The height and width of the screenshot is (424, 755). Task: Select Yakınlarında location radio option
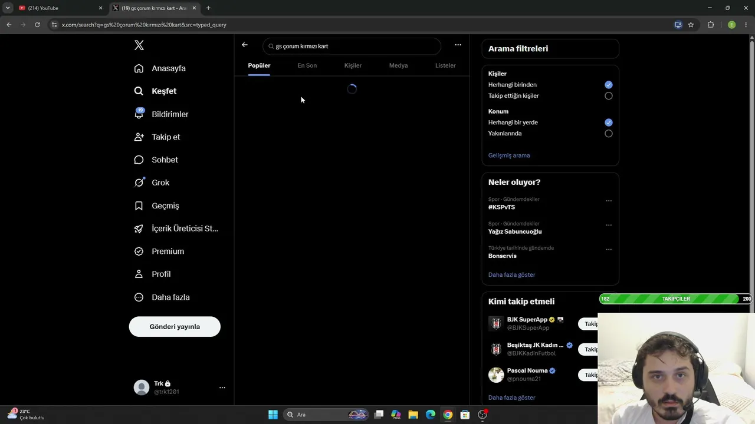609,134
